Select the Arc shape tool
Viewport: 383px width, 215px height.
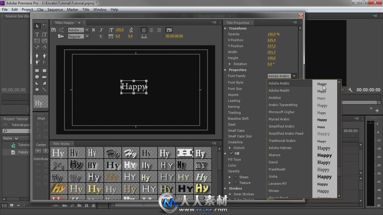coord(45,83)
